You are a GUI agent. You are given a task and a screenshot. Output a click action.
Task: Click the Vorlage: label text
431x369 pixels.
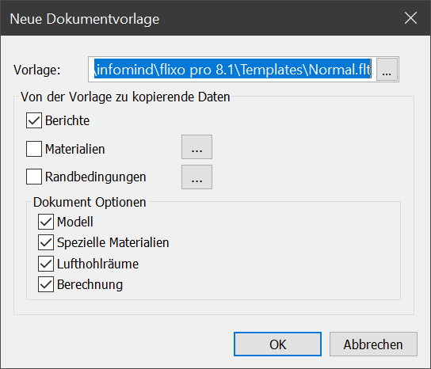tap(37, 70)
